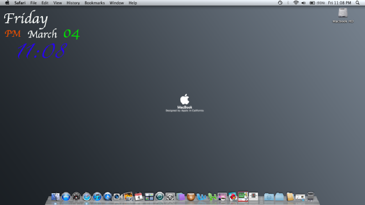Click the Fri 11:08 PM clock

coord(339,3)
